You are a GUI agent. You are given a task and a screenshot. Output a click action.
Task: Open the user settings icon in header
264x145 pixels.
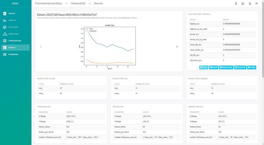(243, 4)
